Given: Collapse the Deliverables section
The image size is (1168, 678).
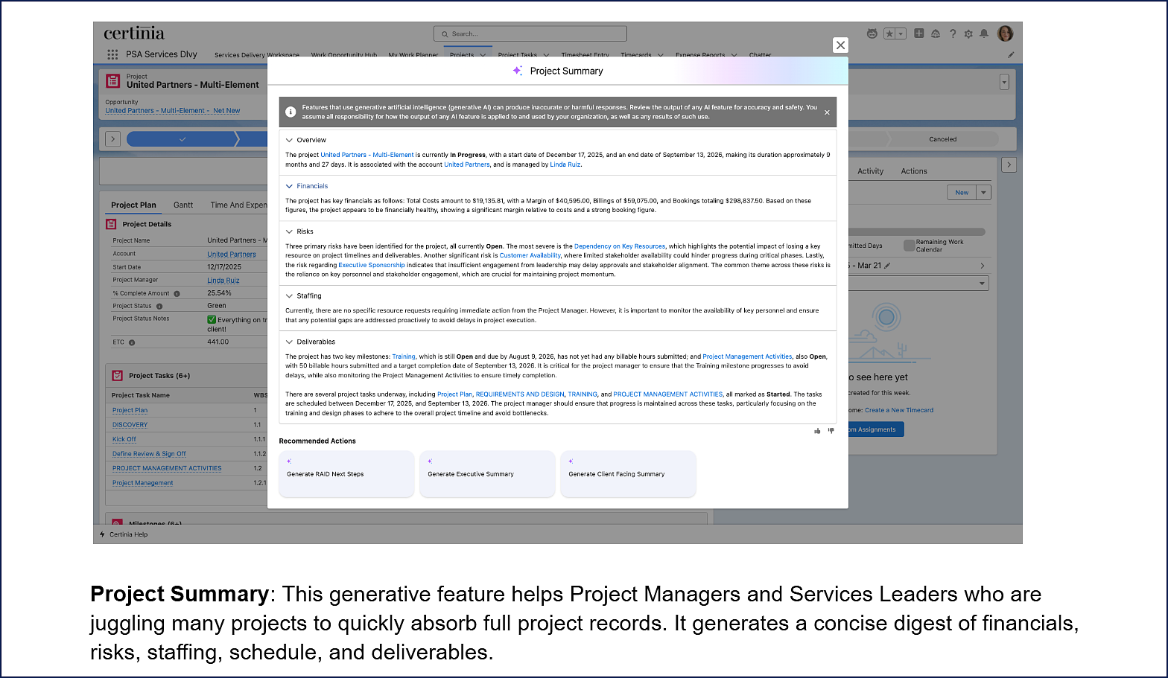Looking at the screenshot, I should pyautogui.click(x=289, y=342).
